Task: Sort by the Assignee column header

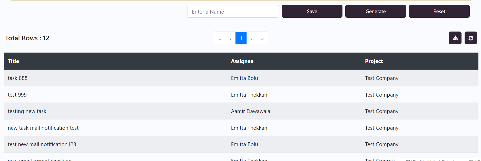Action: [242, 61]
